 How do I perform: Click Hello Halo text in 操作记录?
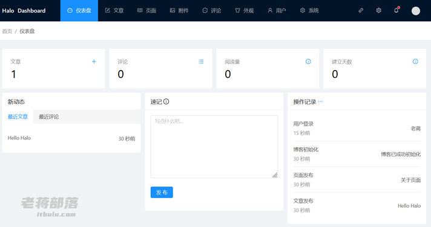(409, 206)
